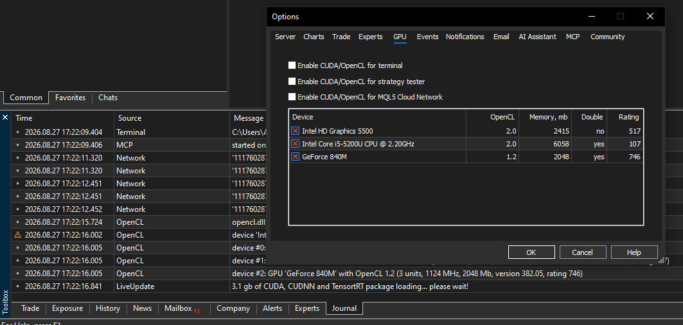The image size is (683, 325).
Task: Open the Events options tab
Action: point(427,37)
